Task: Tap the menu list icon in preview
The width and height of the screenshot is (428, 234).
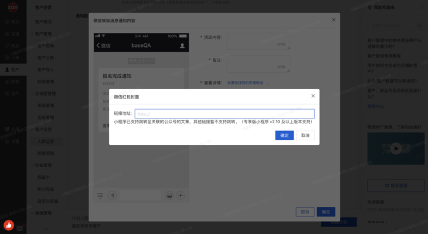Action: (x=100, y=195)
